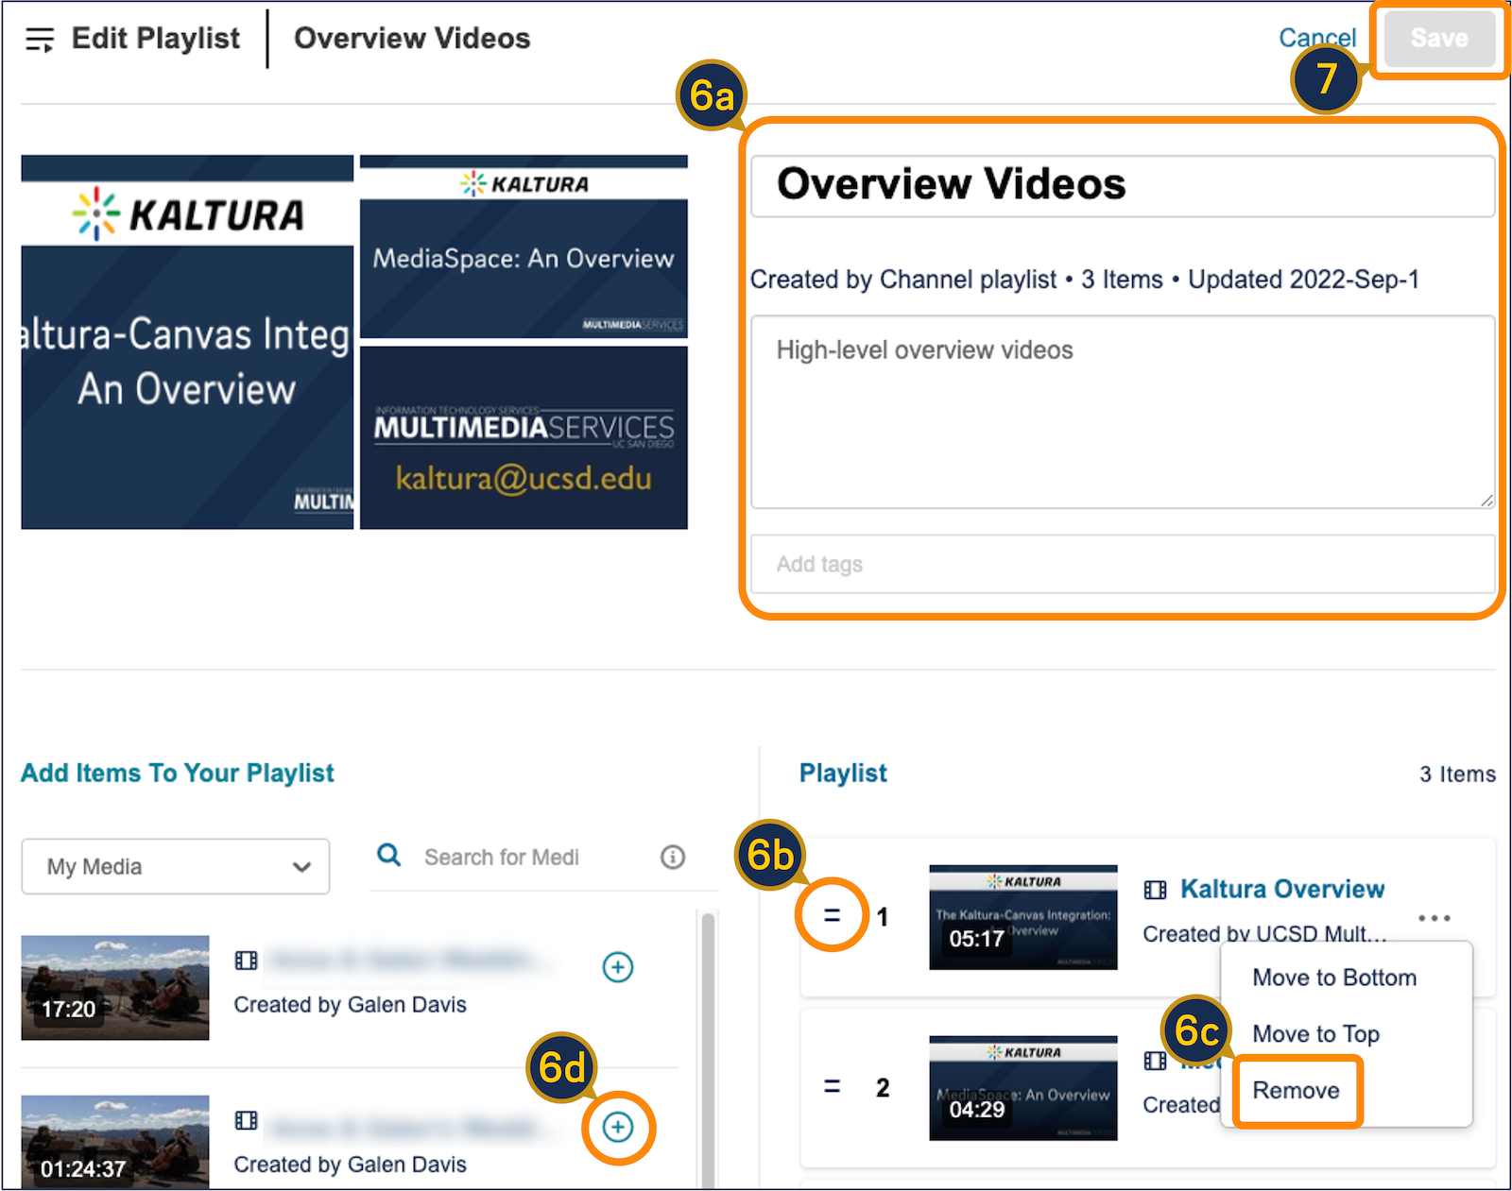Viewport: 1512px width, 1191px height.
Task: Choose Remove from the item menu
Action: [x=1296, y=1091]
